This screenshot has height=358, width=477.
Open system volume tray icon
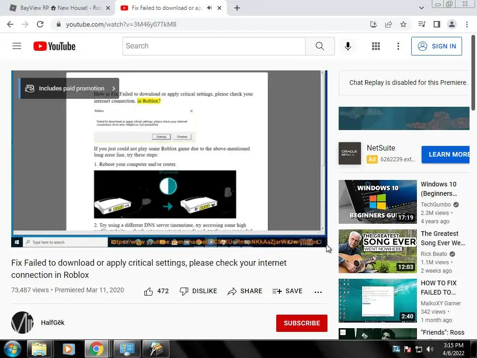(x=430, y=349)
